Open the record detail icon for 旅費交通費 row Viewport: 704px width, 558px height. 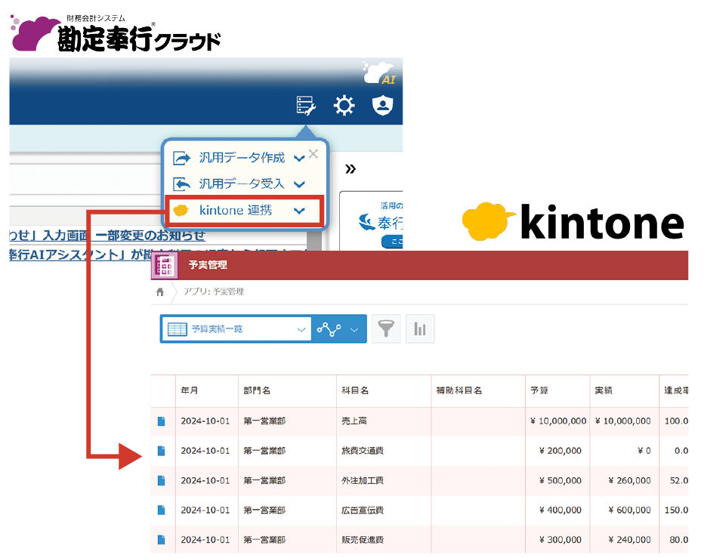click(162, 451)
